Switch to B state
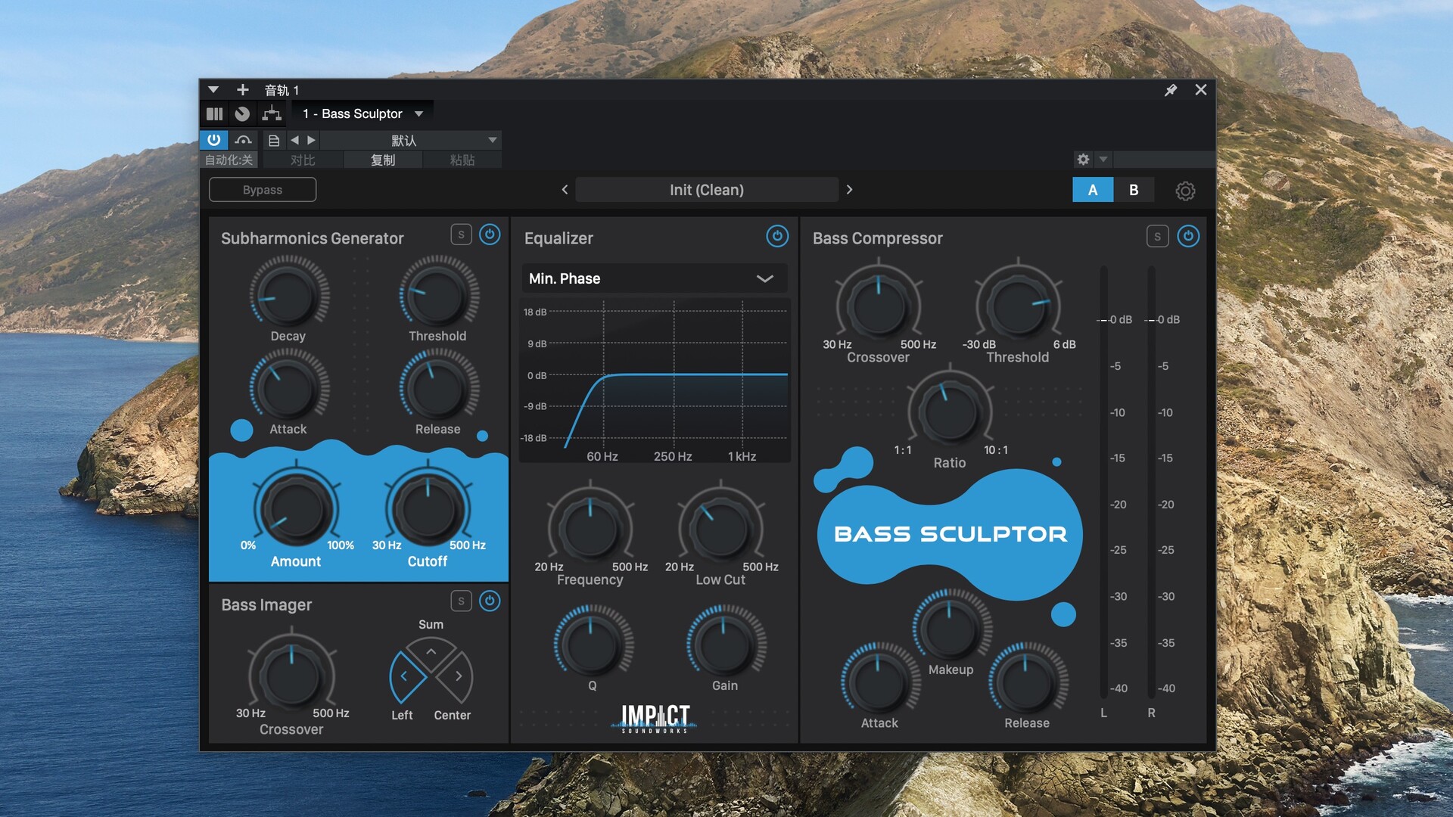Image resolution: width=1453 pixels, height=817 pixels. click(1134, 190)
